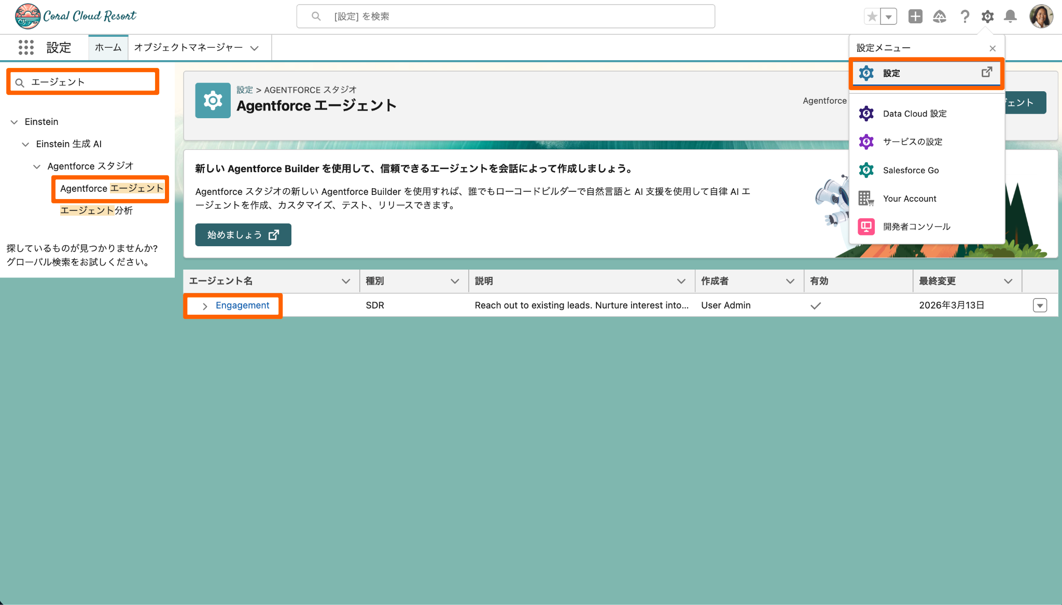The width and height of the screenshot is (1062, 605).
Task: Click the favorites star icon
Action: 872,17
